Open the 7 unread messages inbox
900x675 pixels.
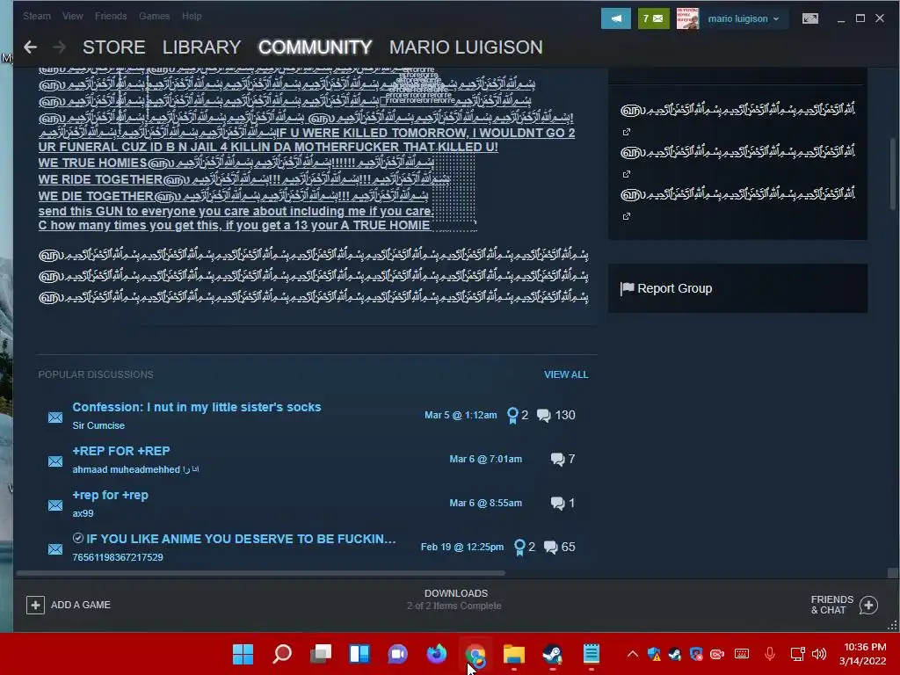coord(653,18)
